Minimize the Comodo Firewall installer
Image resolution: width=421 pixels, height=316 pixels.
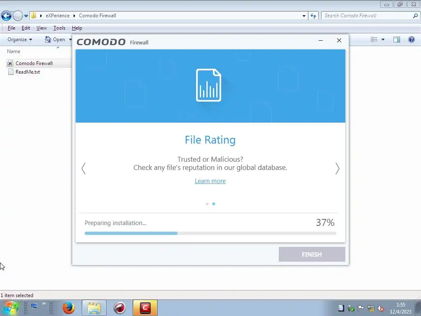pos(321,40)
